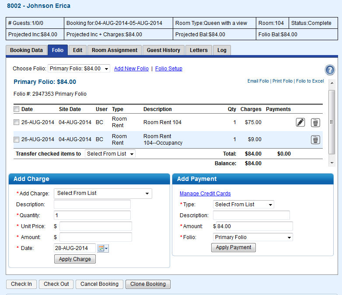Click the Check In button
Screen dimensions: 342x295
coord(21,284)
